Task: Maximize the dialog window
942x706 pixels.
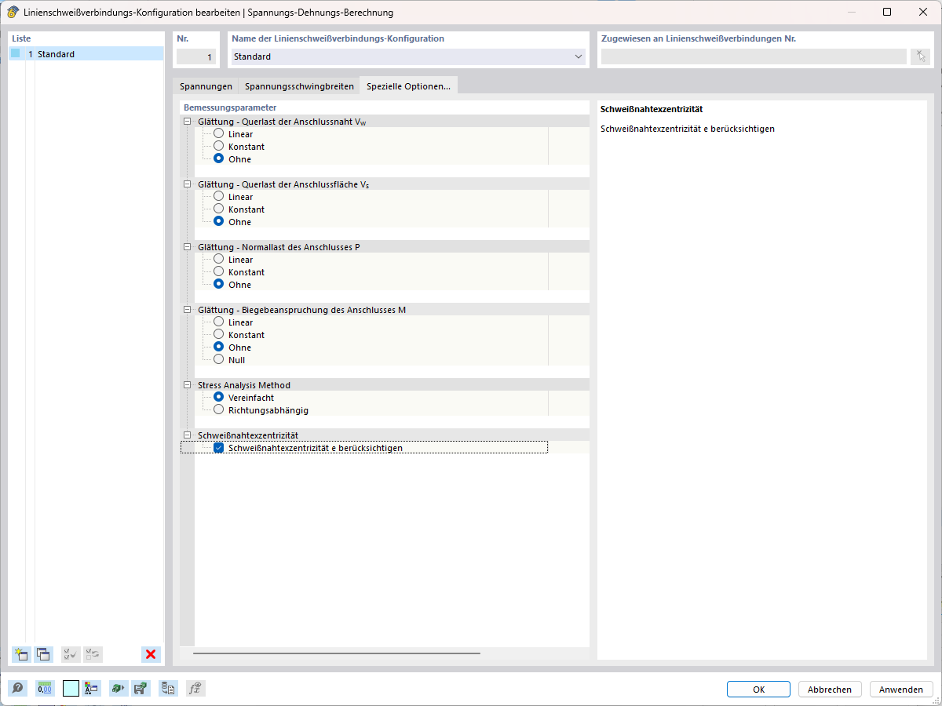Action: (x=887, y=13)
